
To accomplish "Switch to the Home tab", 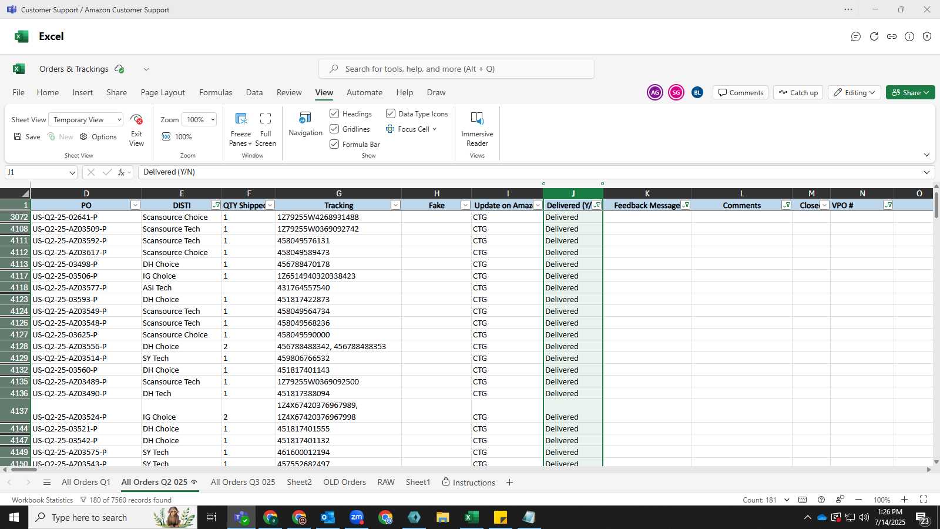I will click(x=48, y=92).
